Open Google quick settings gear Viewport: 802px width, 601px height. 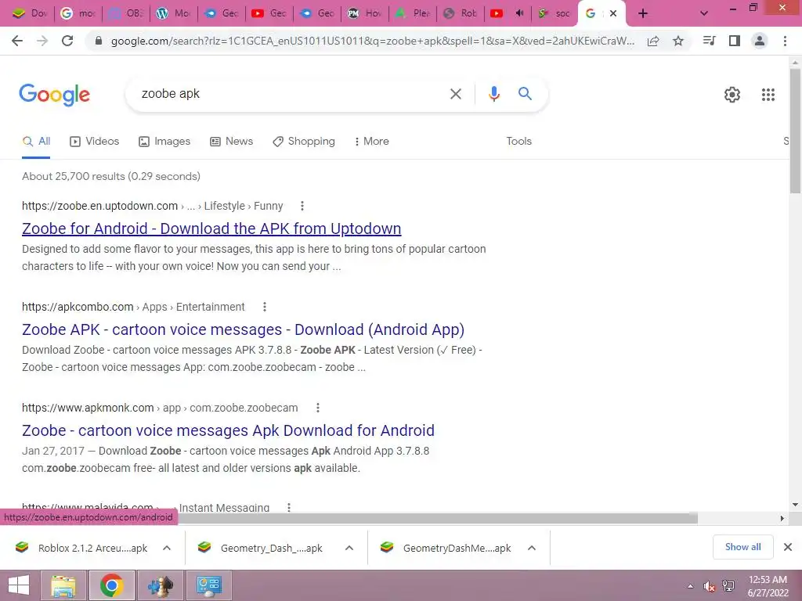point(732,95)
